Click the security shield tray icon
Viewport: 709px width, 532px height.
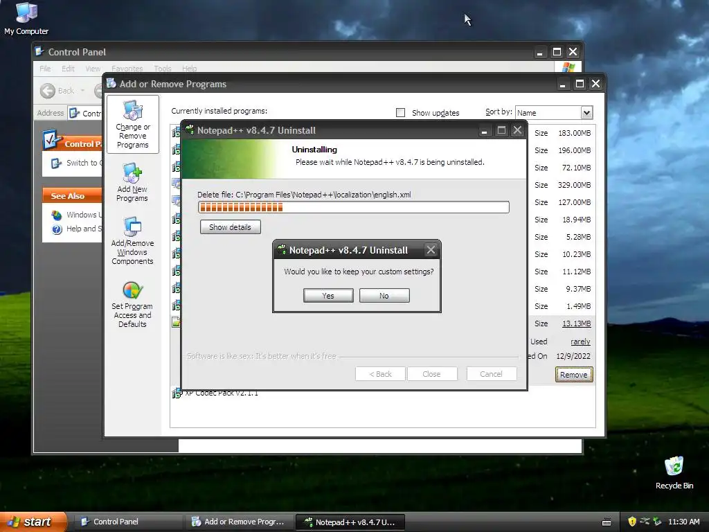632,522
